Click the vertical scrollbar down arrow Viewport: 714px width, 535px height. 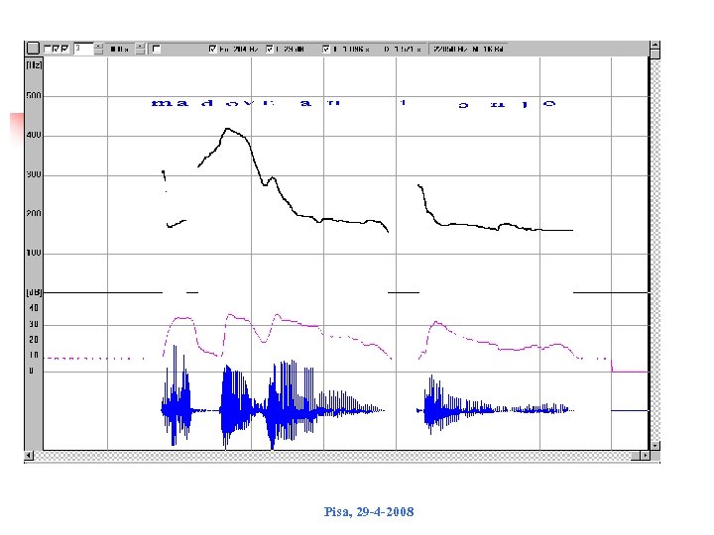(654, 446)
